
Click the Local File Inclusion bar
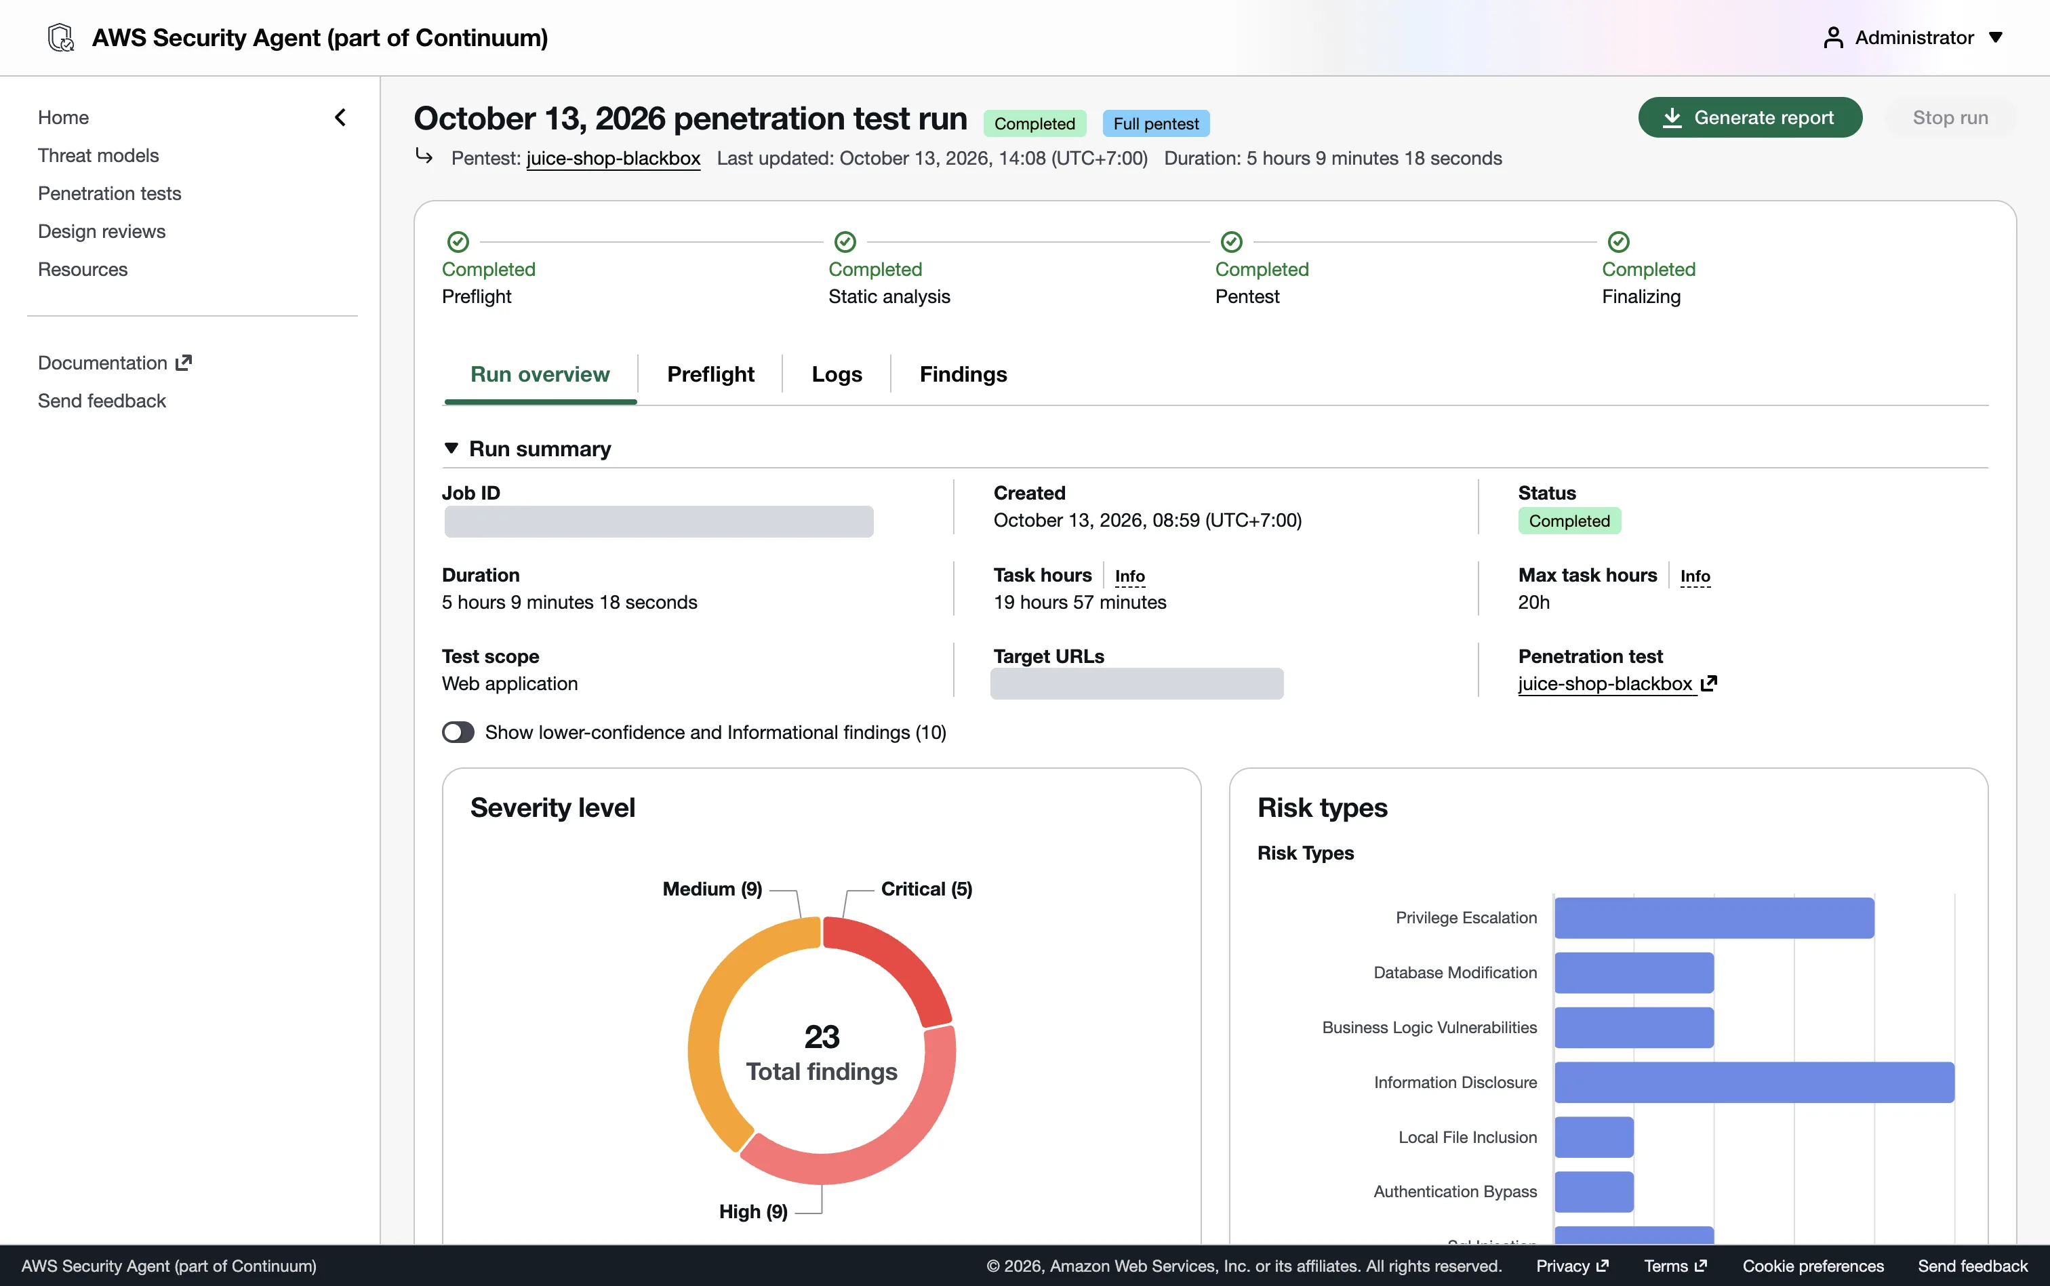point(1594,1137)
